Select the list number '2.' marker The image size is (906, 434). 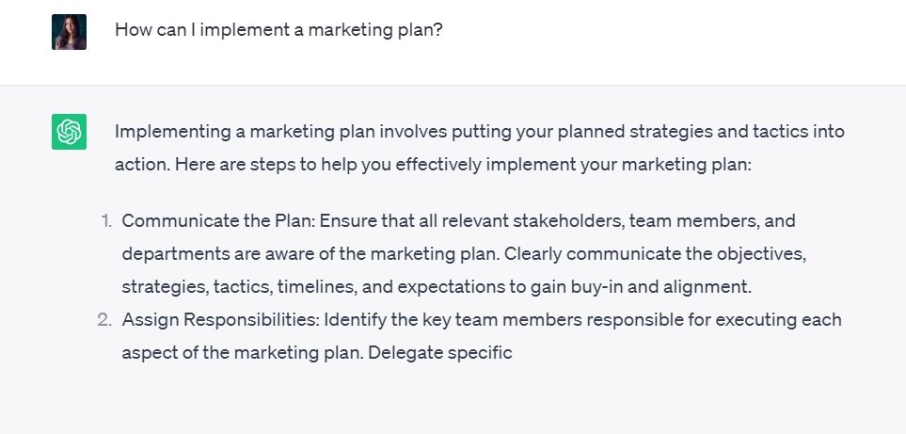click(104, 319)
